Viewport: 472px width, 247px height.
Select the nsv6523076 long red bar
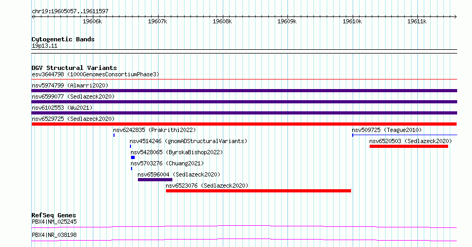coord(259,191)
